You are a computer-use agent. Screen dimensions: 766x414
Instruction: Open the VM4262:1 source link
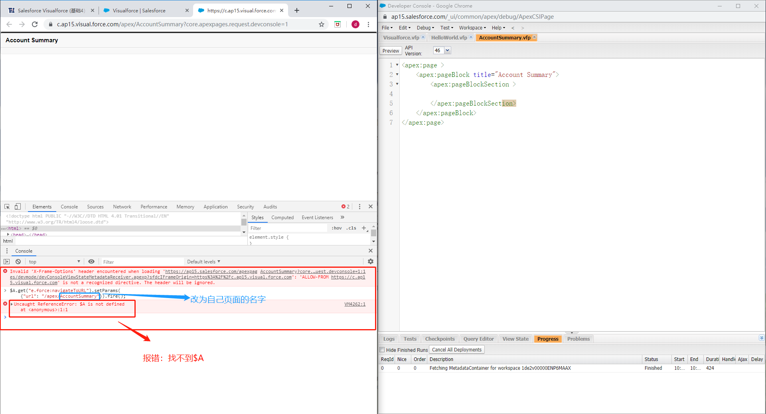pos(355,304)
